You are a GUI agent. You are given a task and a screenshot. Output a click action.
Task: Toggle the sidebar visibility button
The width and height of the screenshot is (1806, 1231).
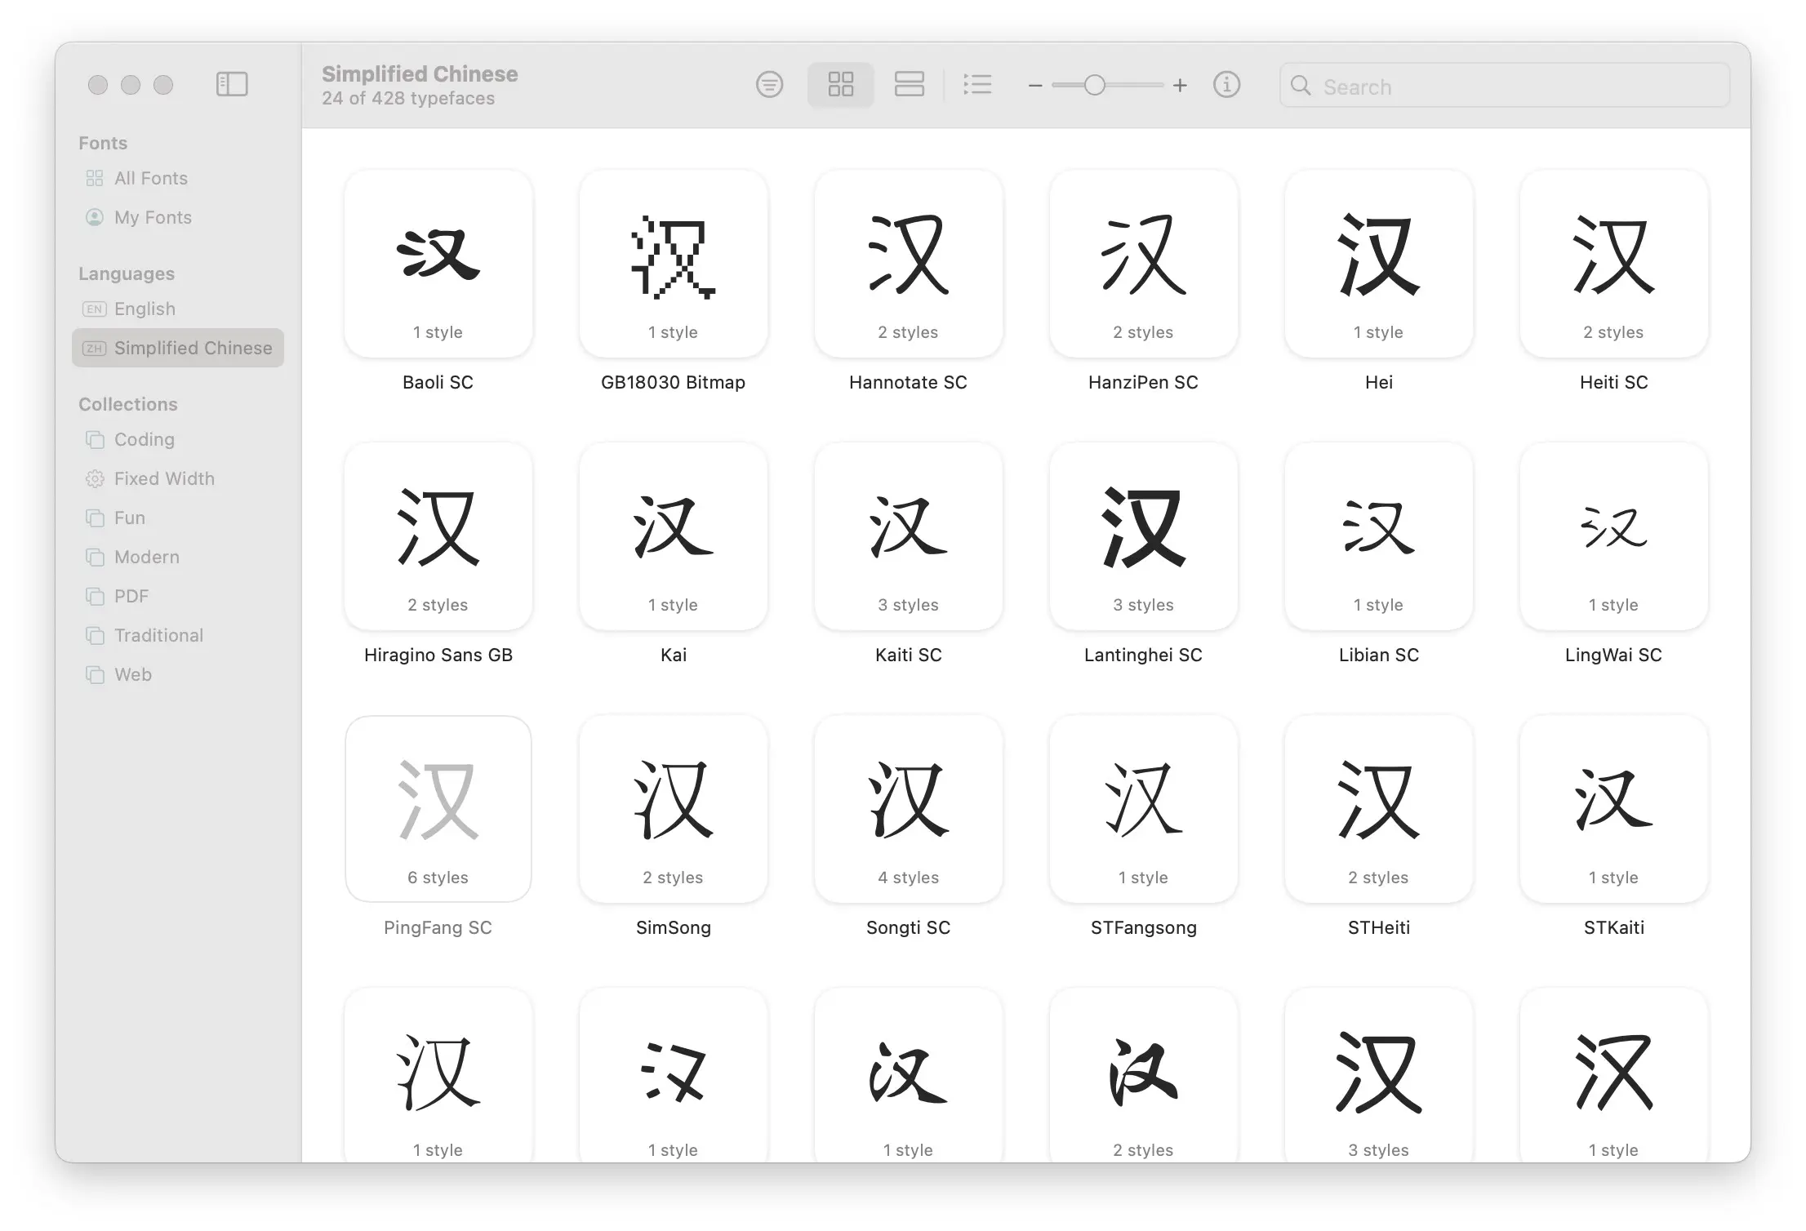tap(232, 84)
